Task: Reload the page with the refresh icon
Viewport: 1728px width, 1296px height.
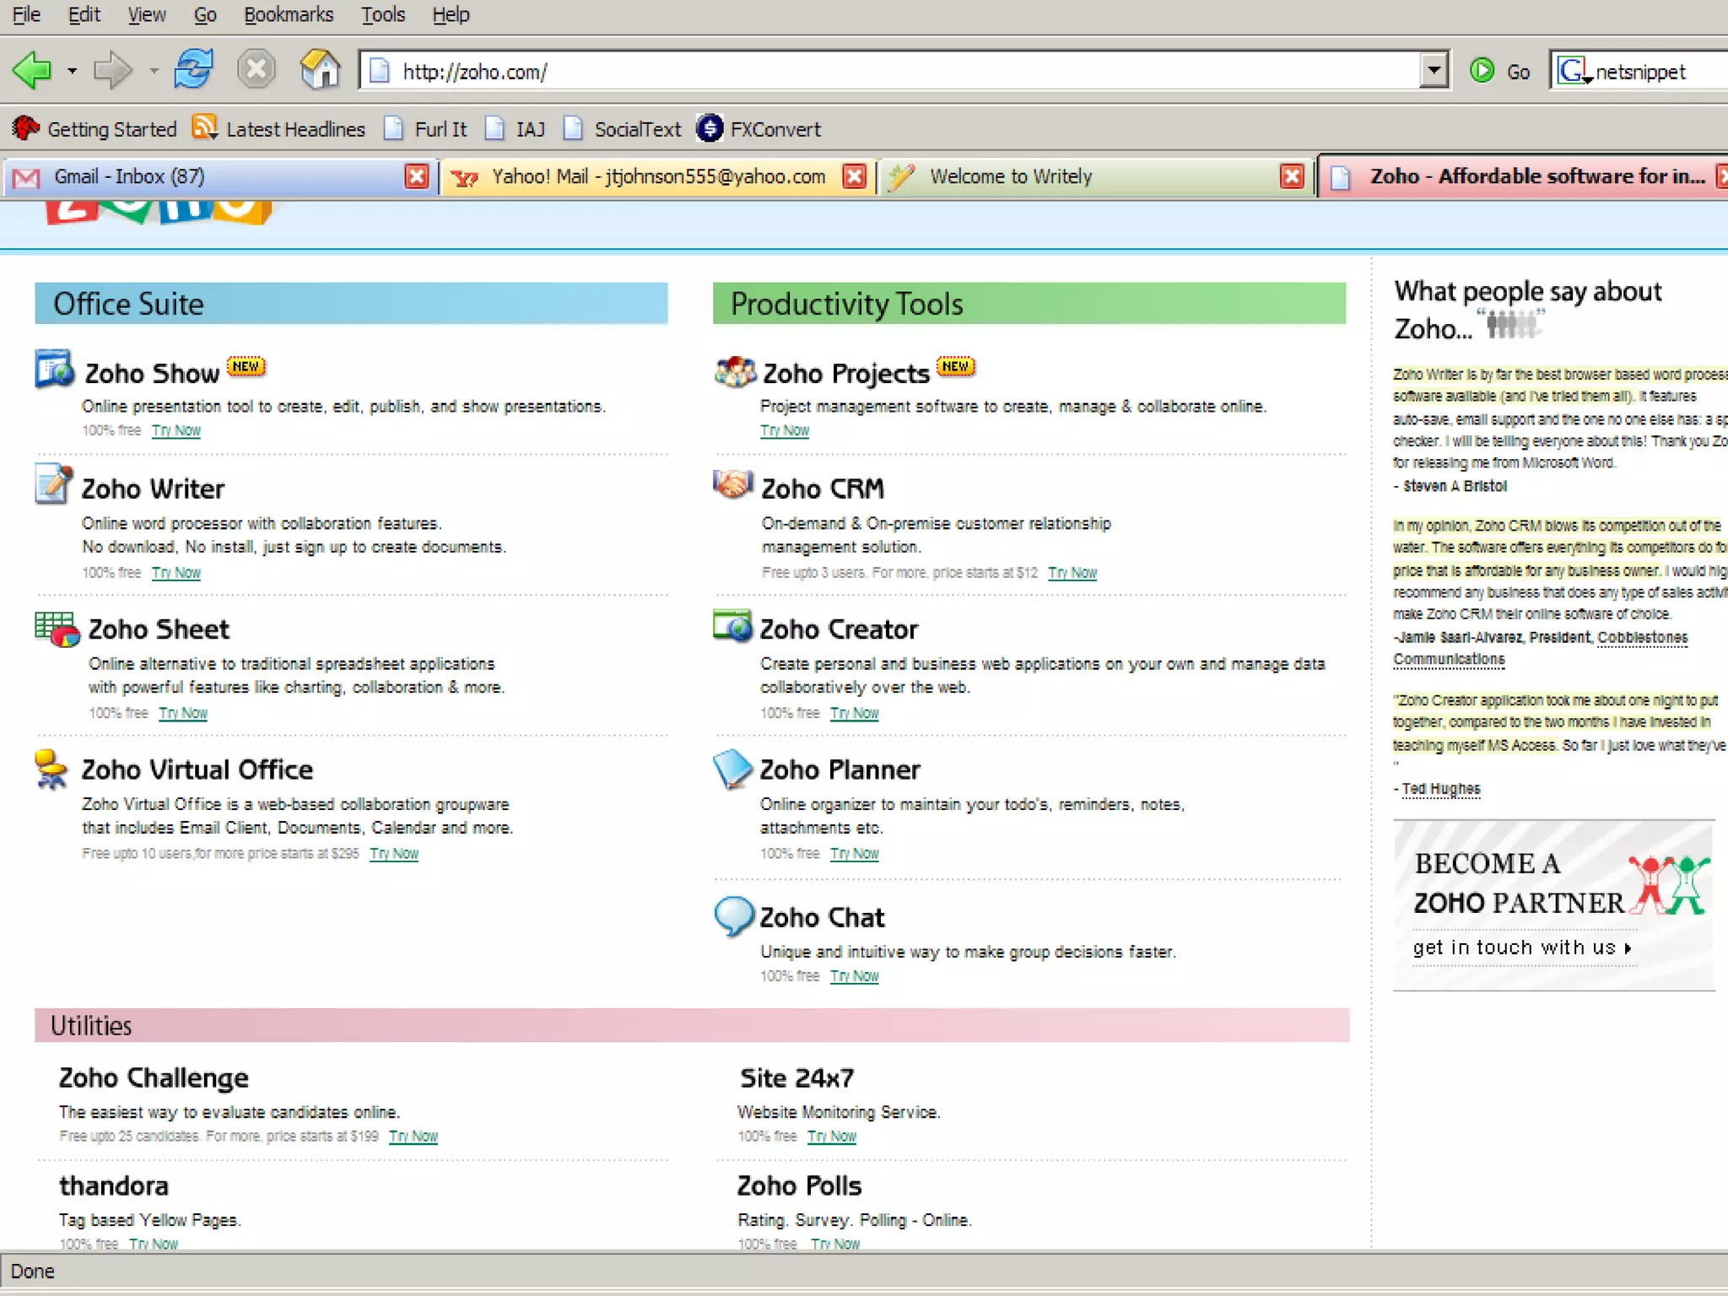Action: (194, 69)
